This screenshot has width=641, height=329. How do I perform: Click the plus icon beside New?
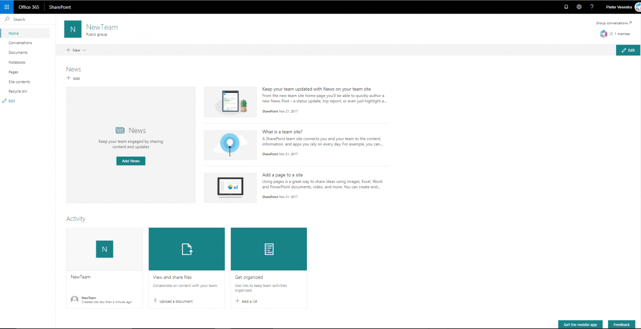coord(68,50)
